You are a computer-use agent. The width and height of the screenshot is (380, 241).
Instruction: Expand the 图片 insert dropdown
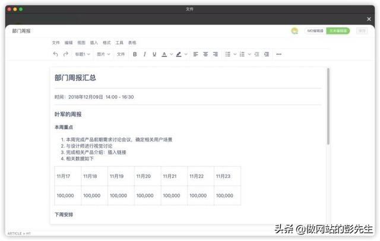tap(103, 54)
